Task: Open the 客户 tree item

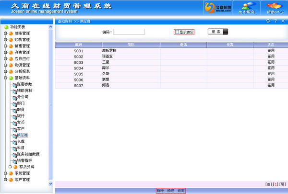Action: pyautogui.click(x=21, y=129)
